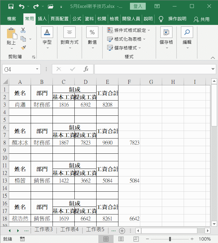Select cell containing 顏冰冰
The image size is (218, 243).
(x=20, y=142)
